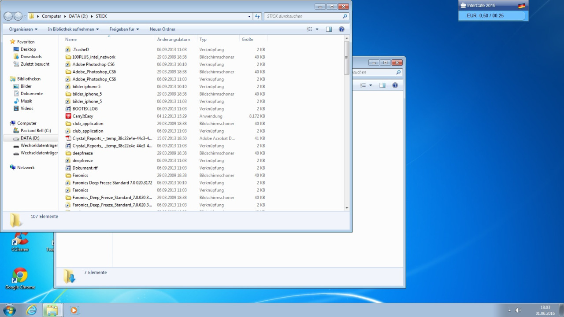The image size is (564, 317).
Task: Open the Musik library
Action: [26, 101]
